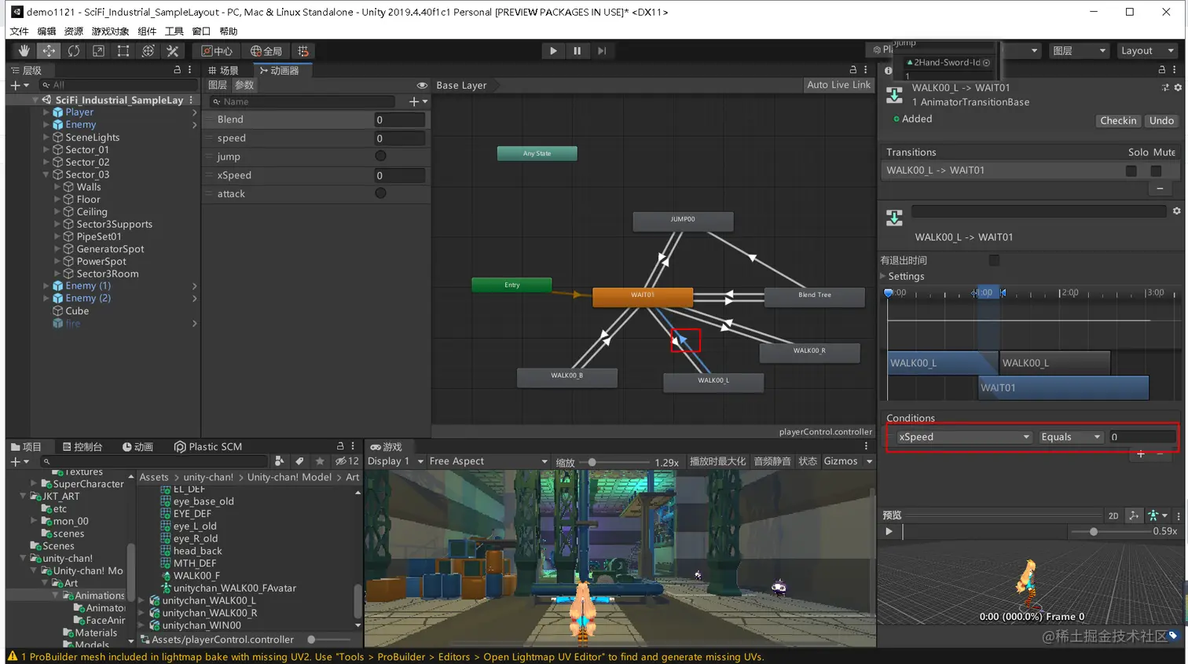Adjust the game view zoom slider
1188x664 pixels.
pos(592,462)
